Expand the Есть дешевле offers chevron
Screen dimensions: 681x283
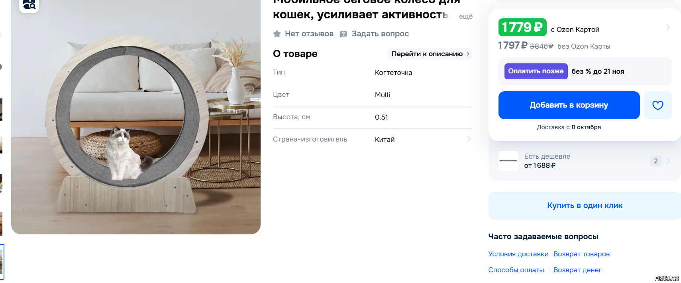[668, 161]
